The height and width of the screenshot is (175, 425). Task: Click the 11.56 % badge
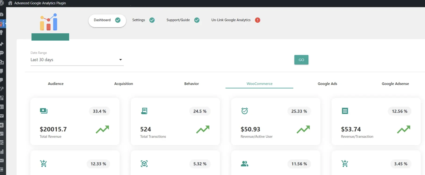click(x=299, y=164)
